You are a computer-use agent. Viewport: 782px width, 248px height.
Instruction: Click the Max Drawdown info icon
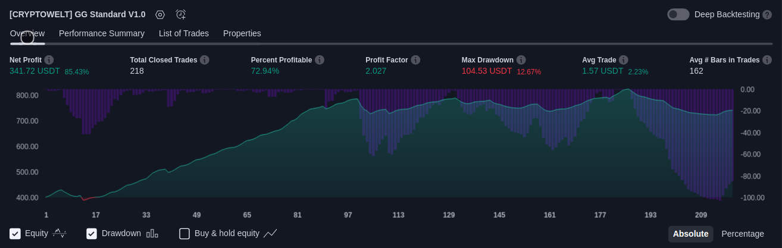point(521,60)
